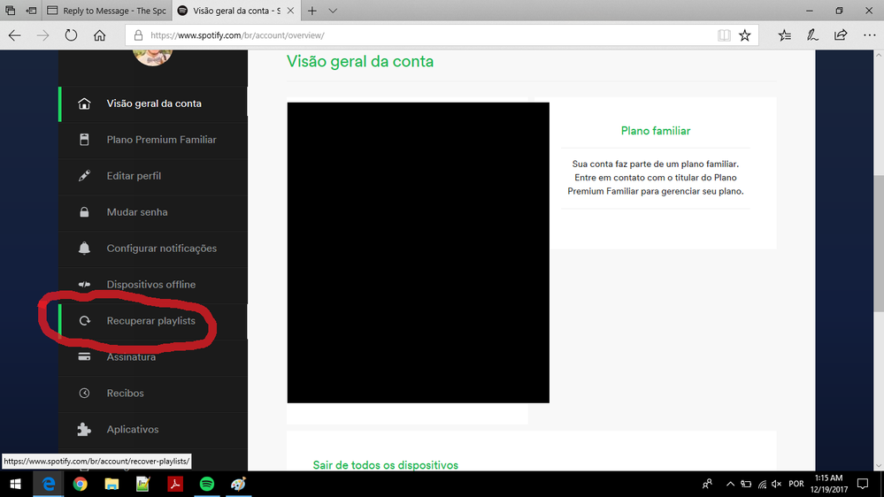Select the Visão geral da conta tab
The image size is (884, 497).
[231, 11]
